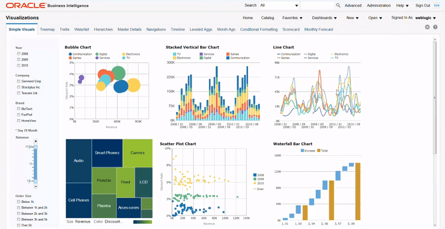
Task: Click the dashboard help question icon
Action: [x=435, y=27]
